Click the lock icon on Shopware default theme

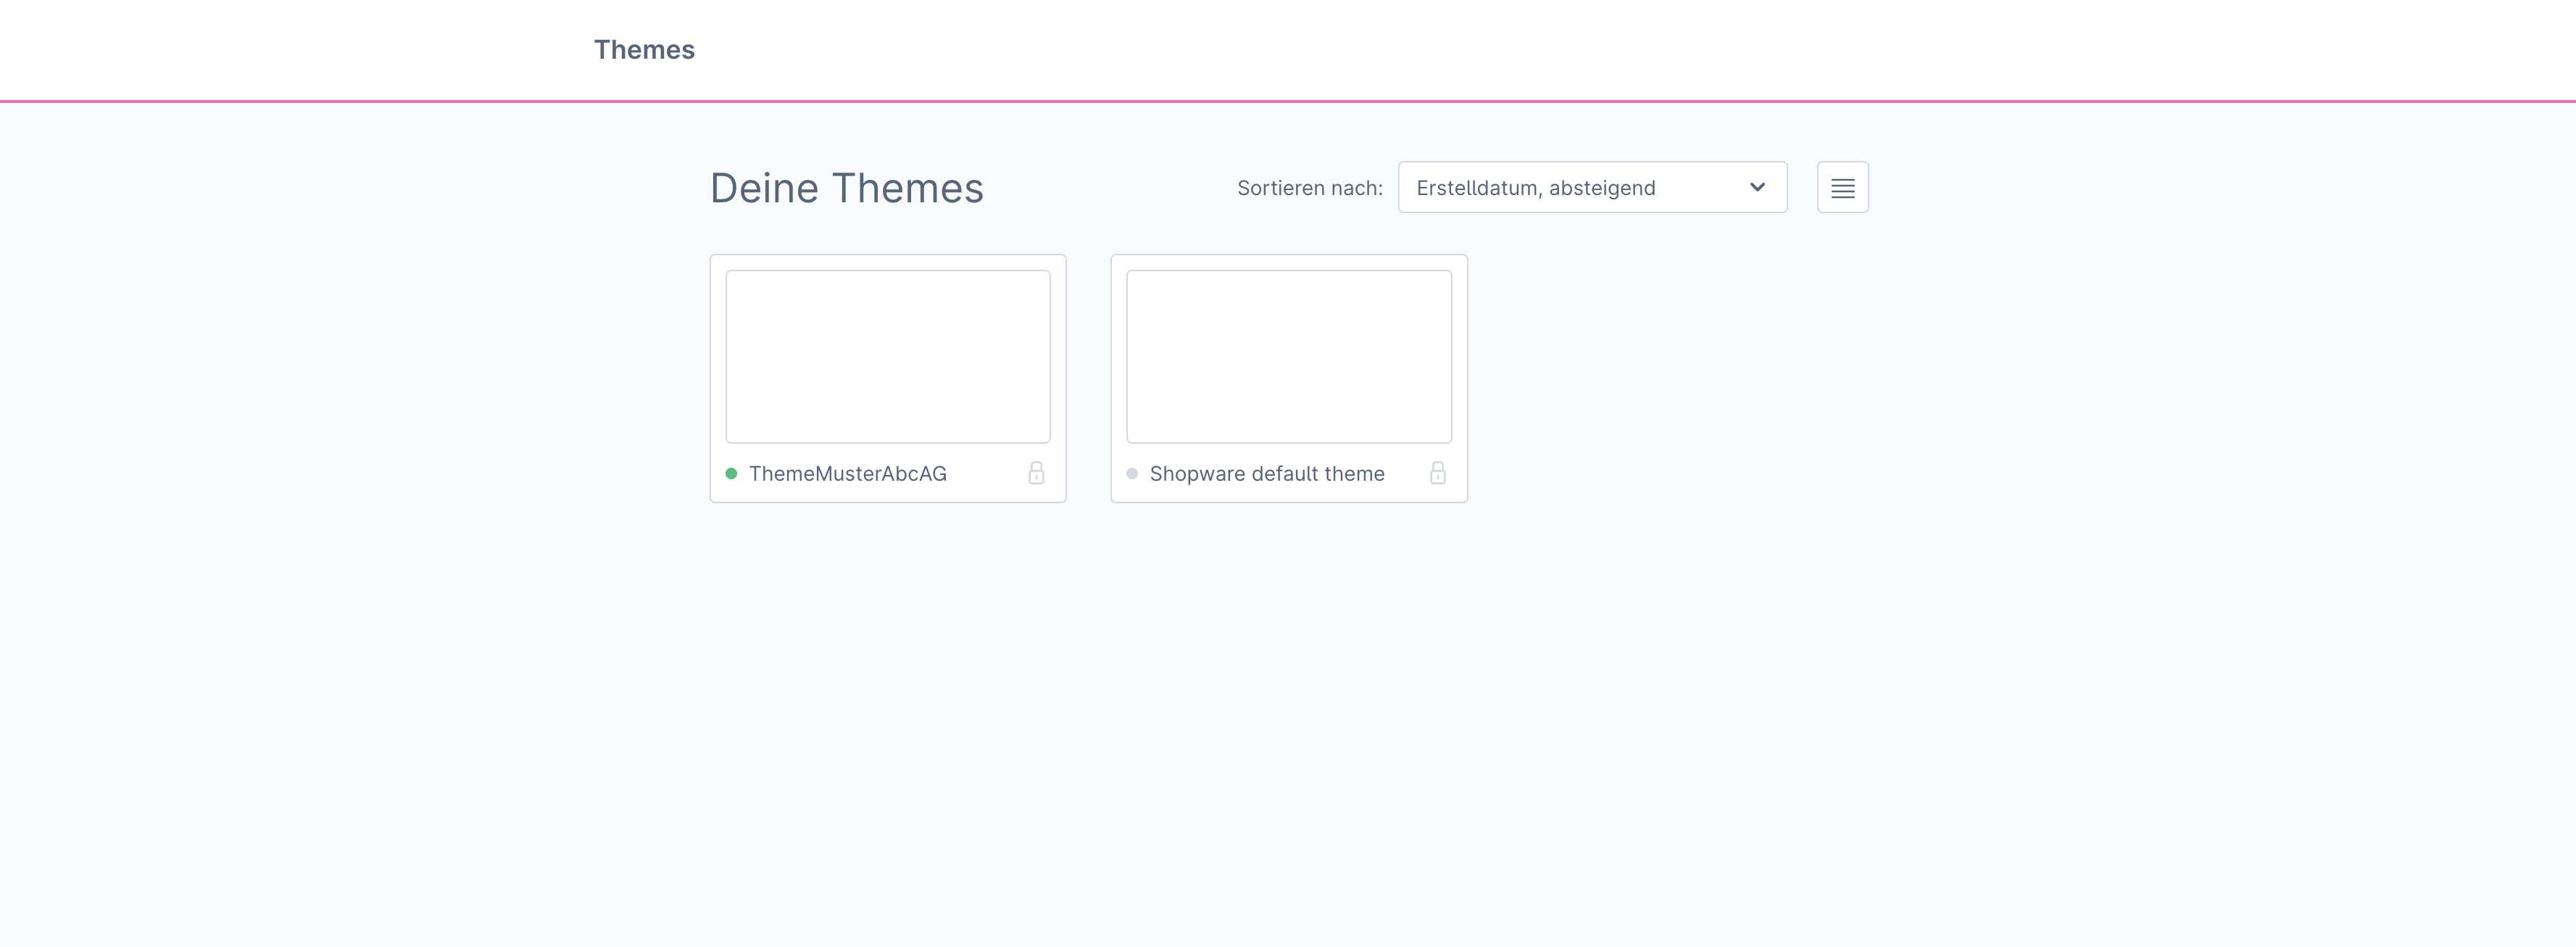(x=1437, y=473)
